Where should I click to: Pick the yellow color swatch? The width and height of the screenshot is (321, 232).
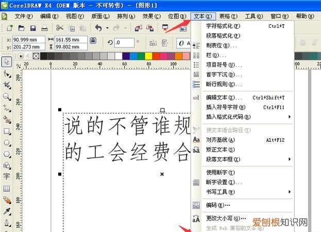point(148,56)
